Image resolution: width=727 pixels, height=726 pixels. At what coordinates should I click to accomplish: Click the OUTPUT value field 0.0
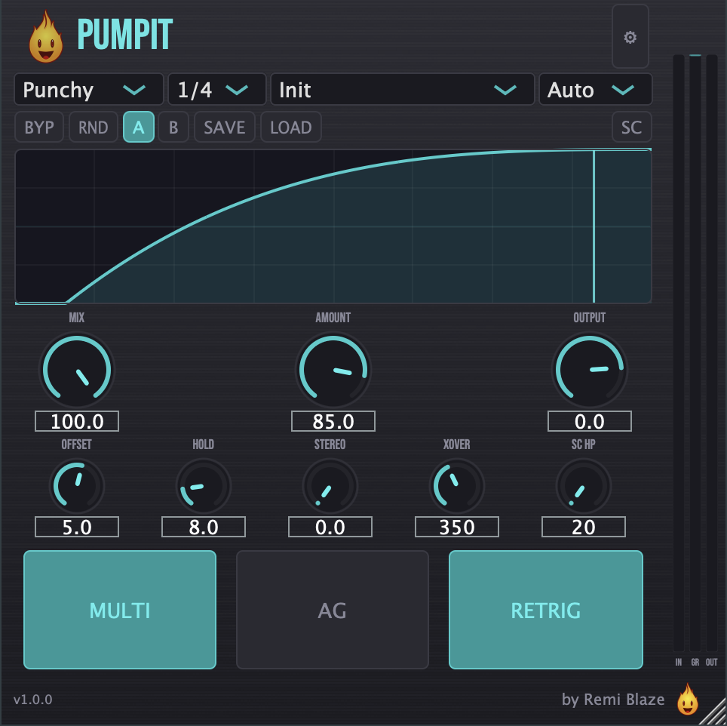click(x=589, y=421)
